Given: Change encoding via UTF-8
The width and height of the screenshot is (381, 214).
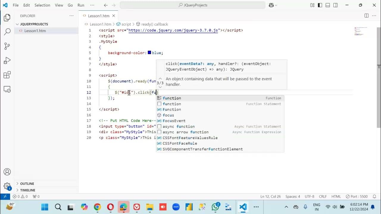Looking at the screenshot, I should (309, 196).
